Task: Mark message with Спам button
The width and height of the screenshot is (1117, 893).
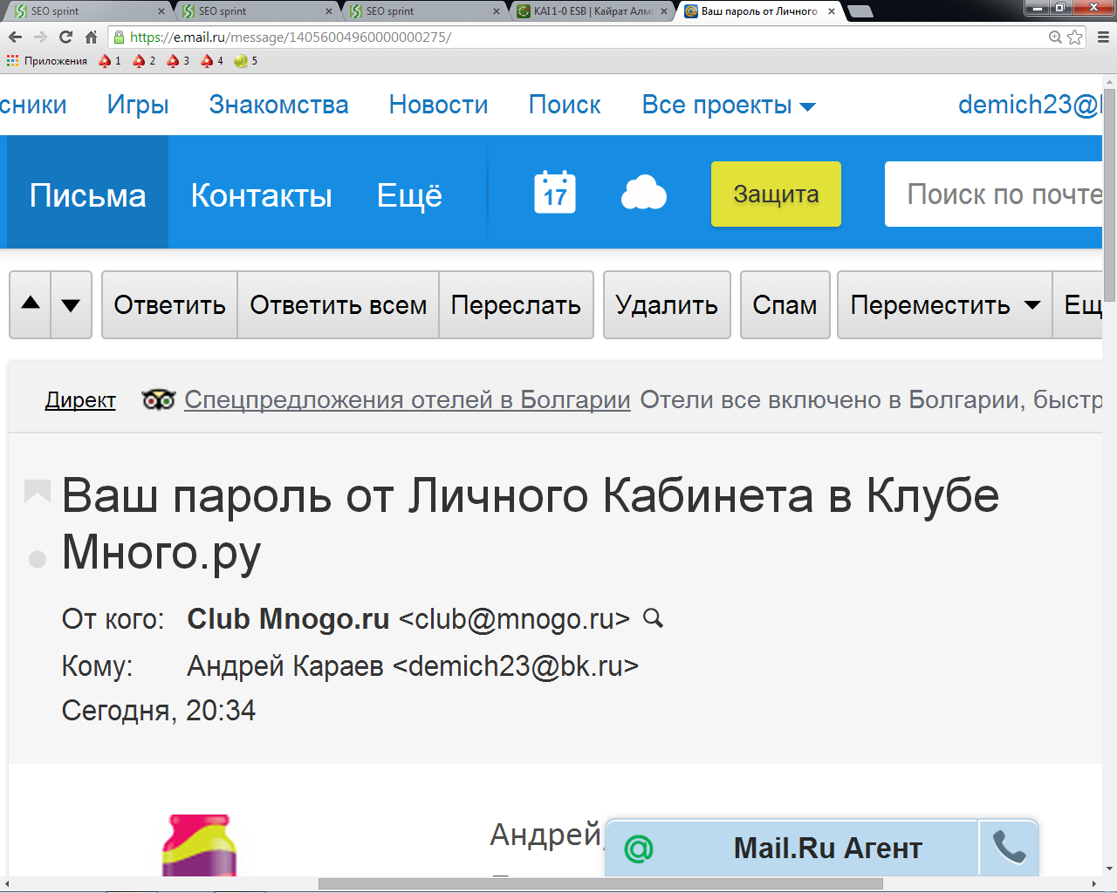Action: 785,304
